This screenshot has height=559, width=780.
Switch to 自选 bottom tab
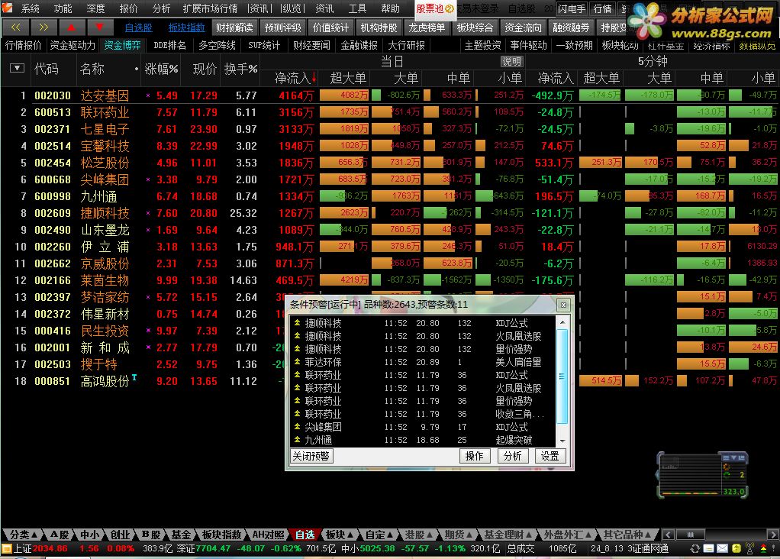305,535
